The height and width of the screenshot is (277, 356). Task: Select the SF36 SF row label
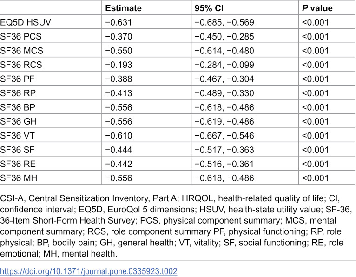click(17, 150)
